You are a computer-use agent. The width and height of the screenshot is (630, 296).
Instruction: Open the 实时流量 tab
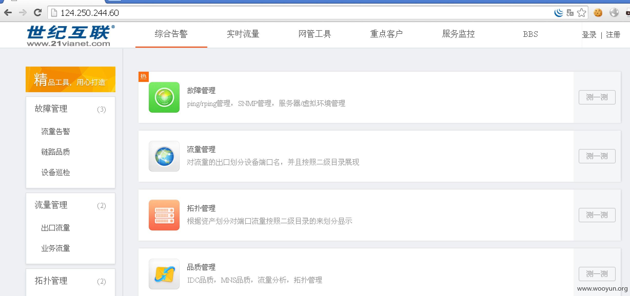point(243,34)
